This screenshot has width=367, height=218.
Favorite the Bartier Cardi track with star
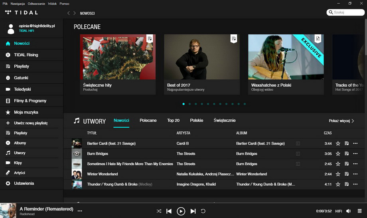point(338,143)
